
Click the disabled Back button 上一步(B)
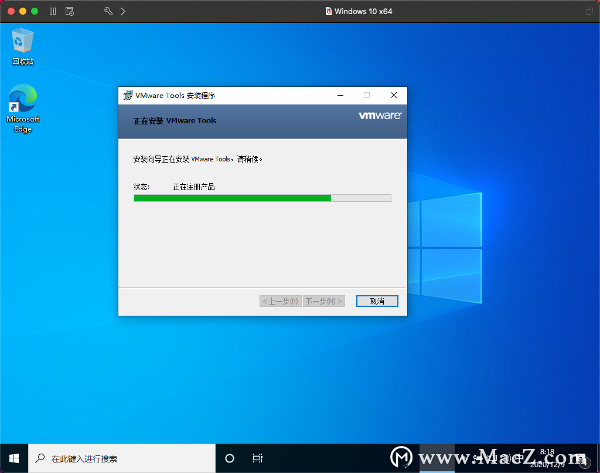point(281,301)
